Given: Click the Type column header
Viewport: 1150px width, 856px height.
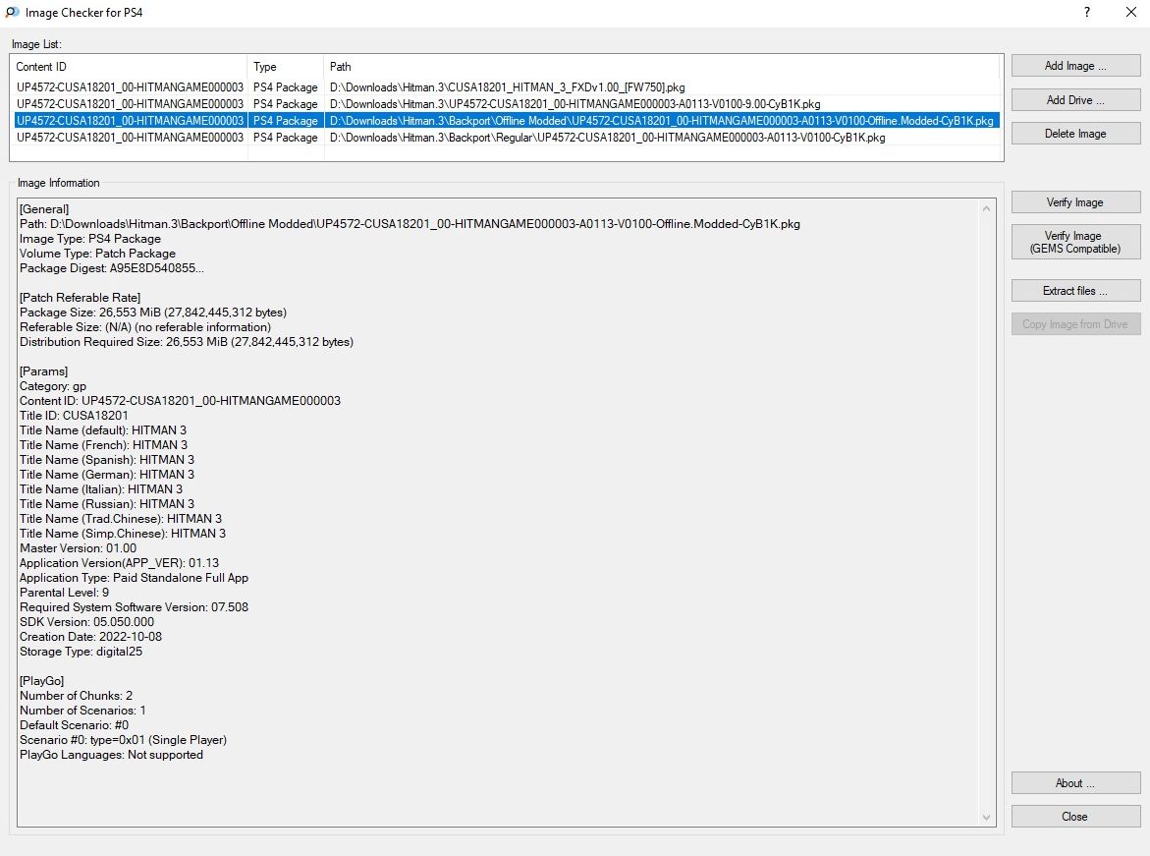Looking at the screenshot, I should 285,67.
